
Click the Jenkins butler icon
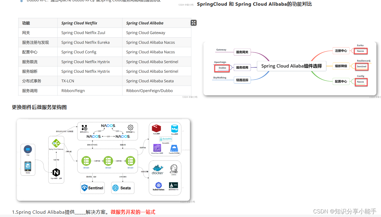[174, 169]
